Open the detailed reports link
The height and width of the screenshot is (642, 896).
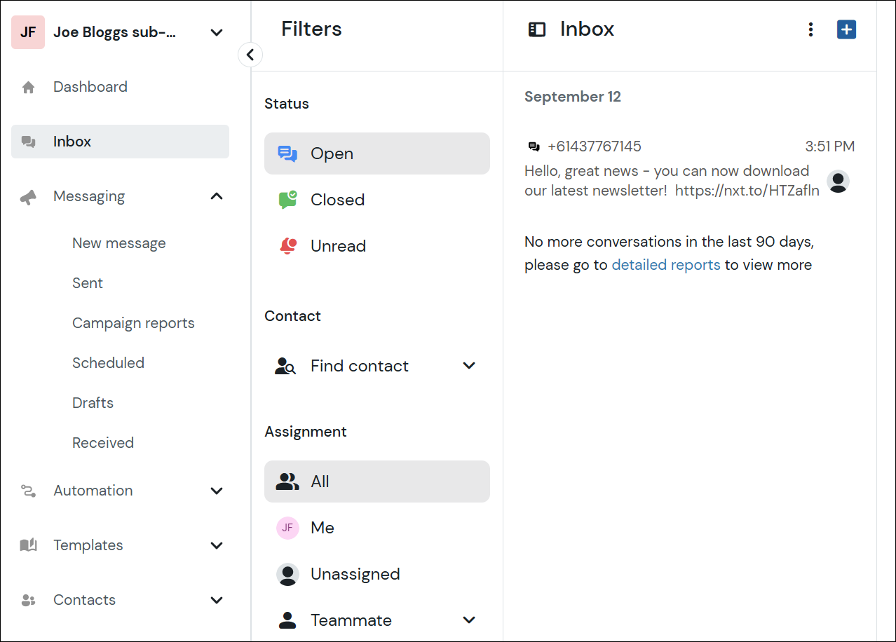coord(666,264)
